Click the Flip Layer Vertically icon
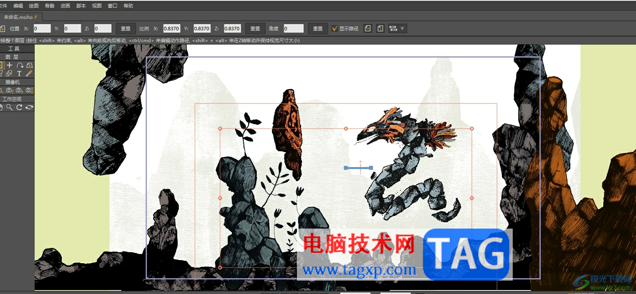Viewport: 636px width, 294px height. [x=380, y=28]
